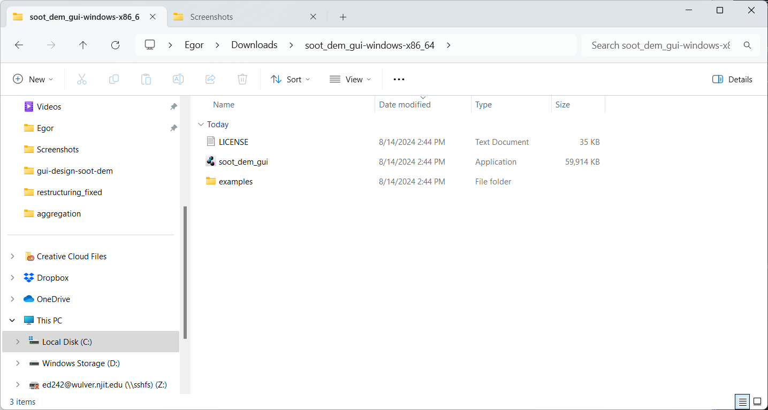This screenshot has width=768, height=410.
Task: Click the 59,914 KB size cell
Action: point(582,162)
